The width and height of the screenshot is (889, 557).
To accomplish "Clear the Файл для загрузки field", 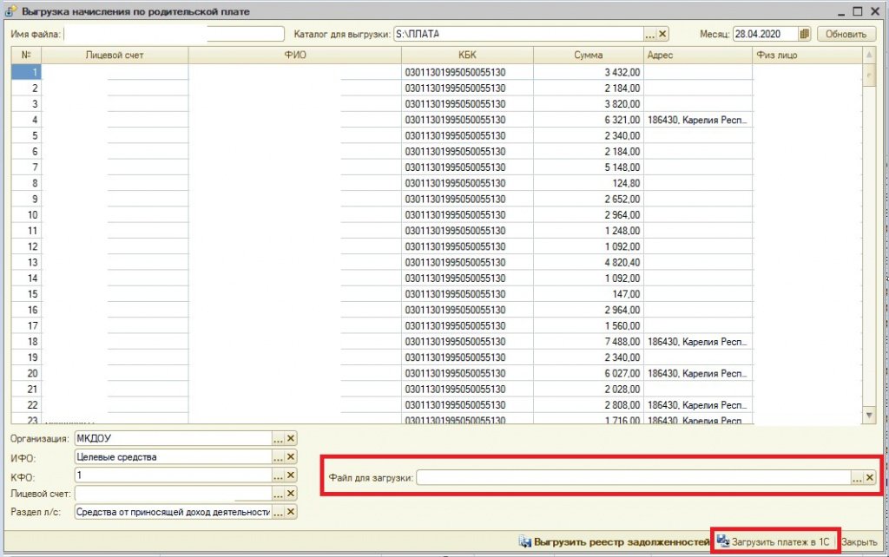I will pyautogui.click(x=870, y=478).
